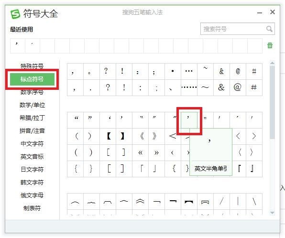
Task: Insert the middle dot • symbol
Action: (173, 71)
